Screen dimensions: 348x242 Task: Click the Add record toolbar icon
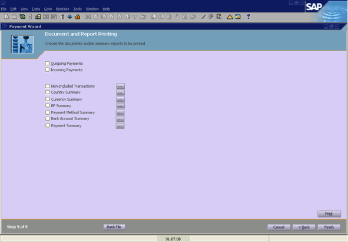point(96,16)
